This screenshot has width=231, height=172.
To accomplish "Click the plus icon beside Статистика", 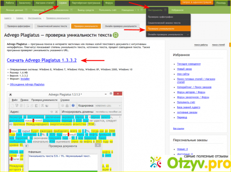I will (48, 10).
